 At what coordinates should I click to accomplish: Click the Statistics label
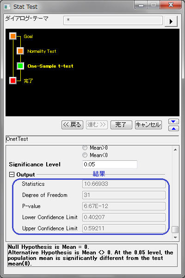pyautogui.click(x=33, y=184)
